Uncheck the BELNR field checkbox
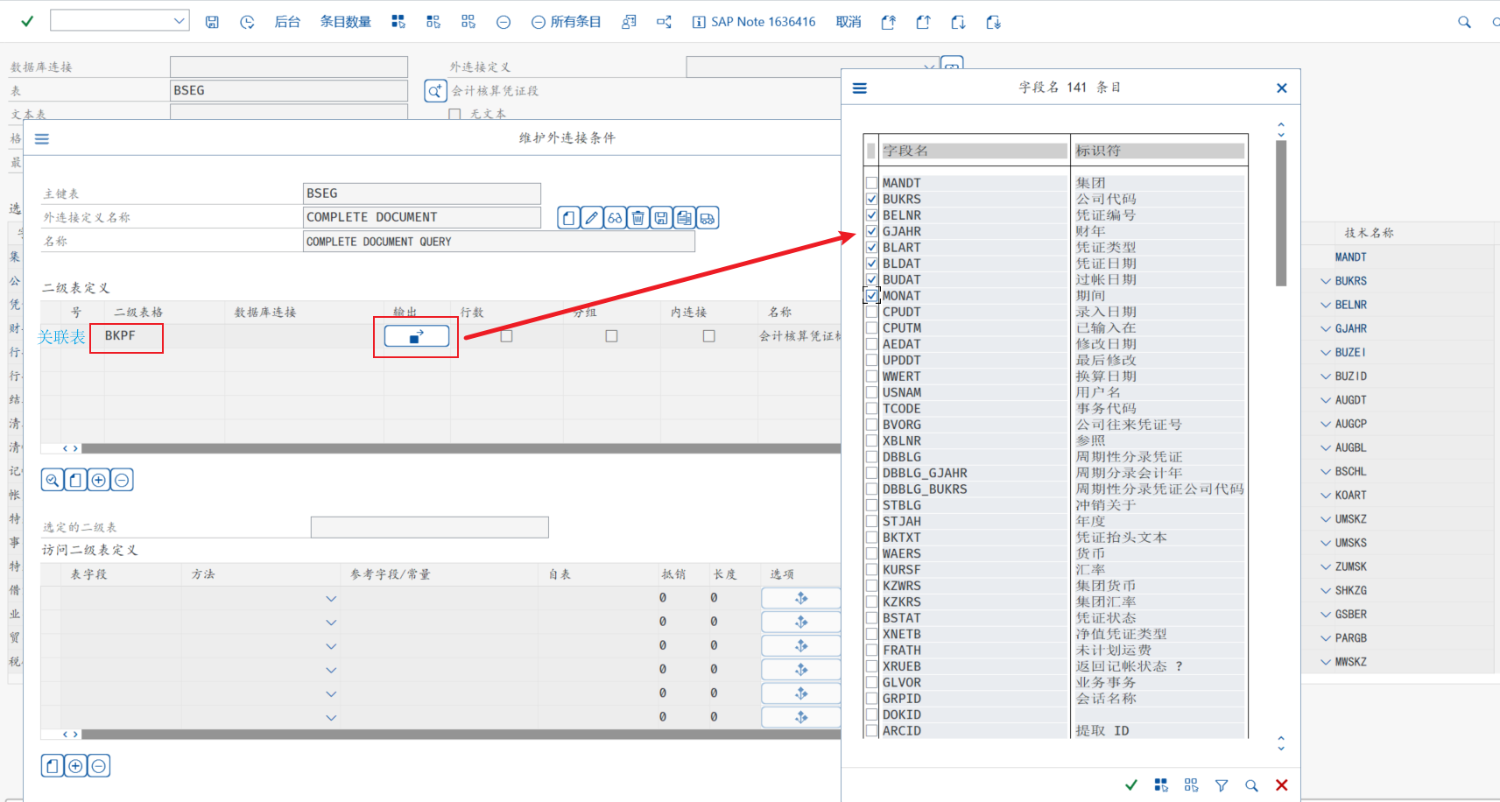Image resolution: width=1500 pixels, height=802 pixels. (x=871, y=215)
